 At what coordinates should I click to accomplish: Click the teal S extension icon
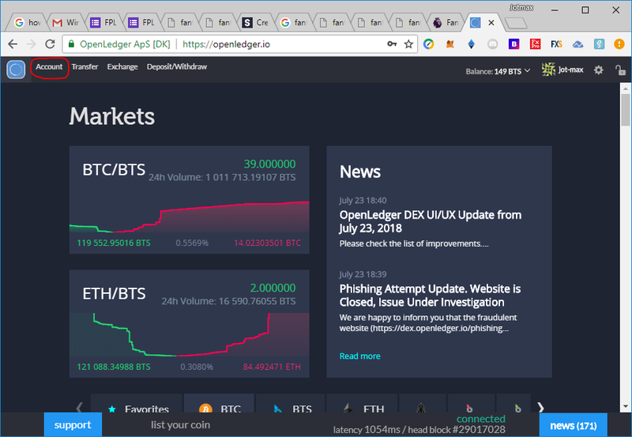point(600,44)
